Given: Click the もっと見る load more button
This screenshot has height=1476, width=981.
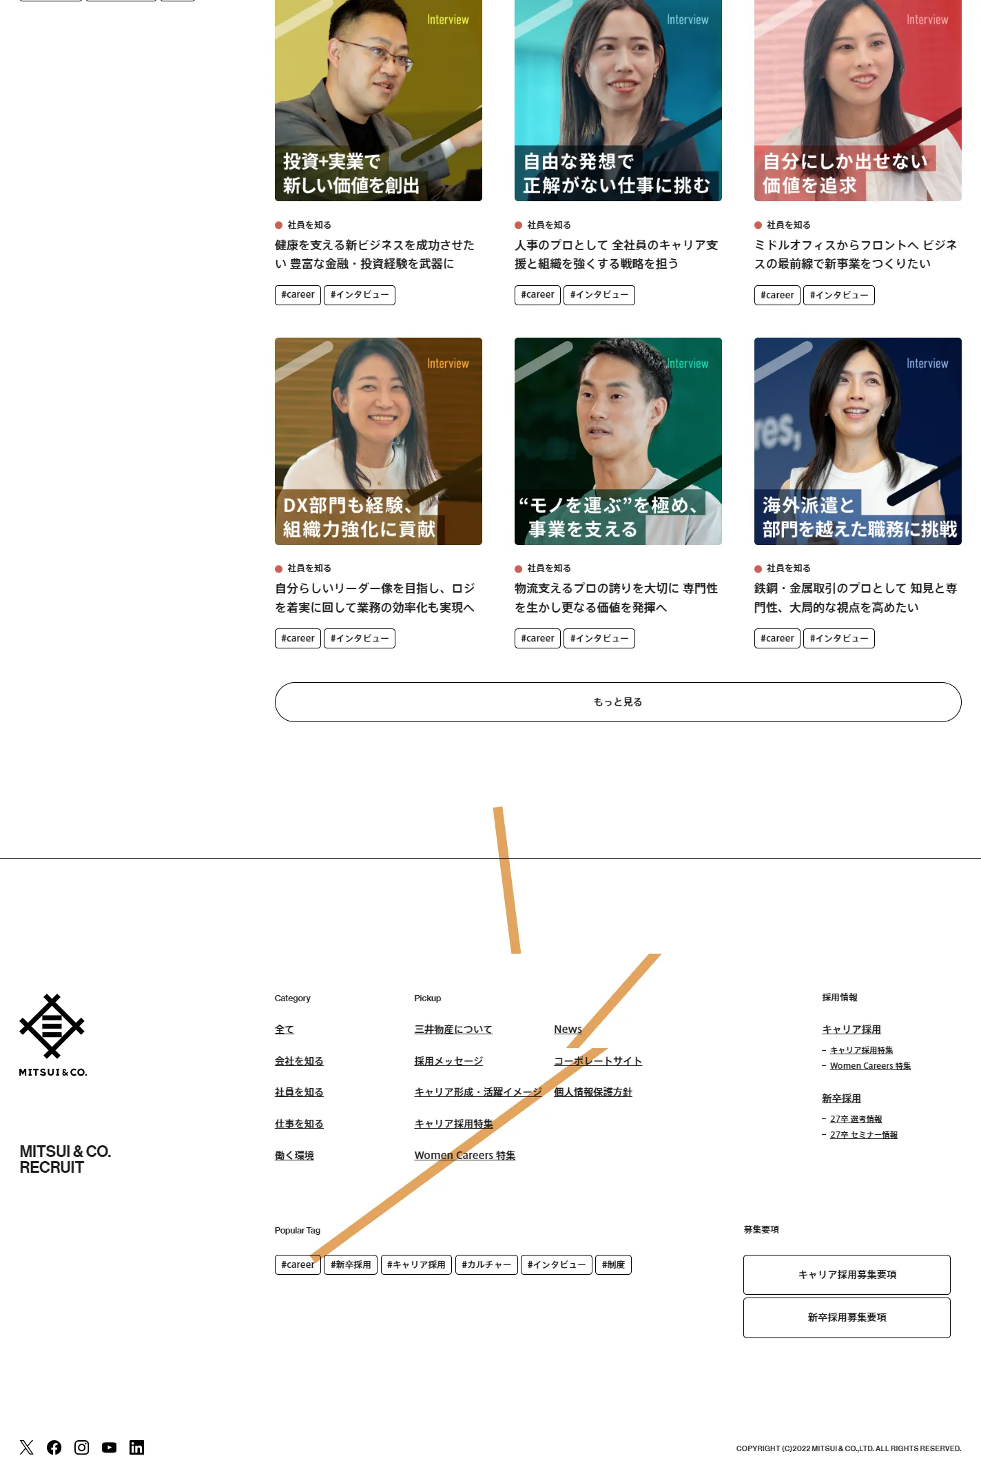Looking at the screenshot, I should tap(618, 702).
